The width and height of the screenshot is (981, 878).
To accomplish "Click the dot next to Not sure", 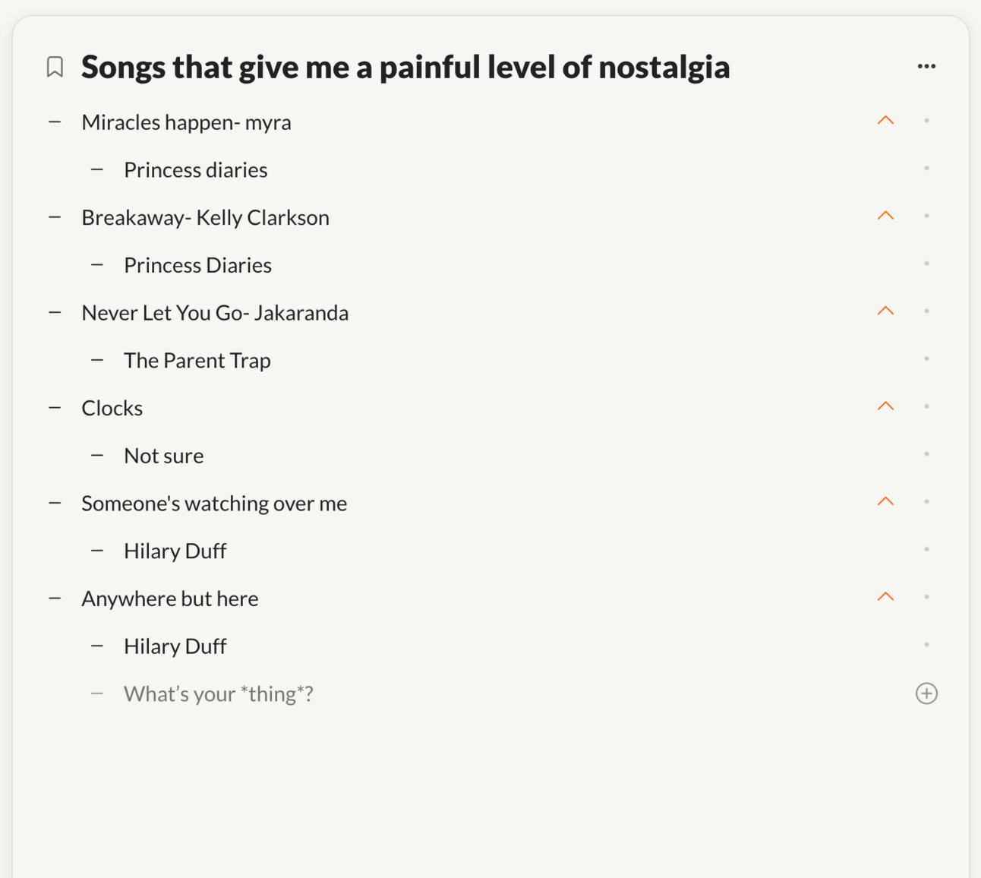I will point(926,454).
